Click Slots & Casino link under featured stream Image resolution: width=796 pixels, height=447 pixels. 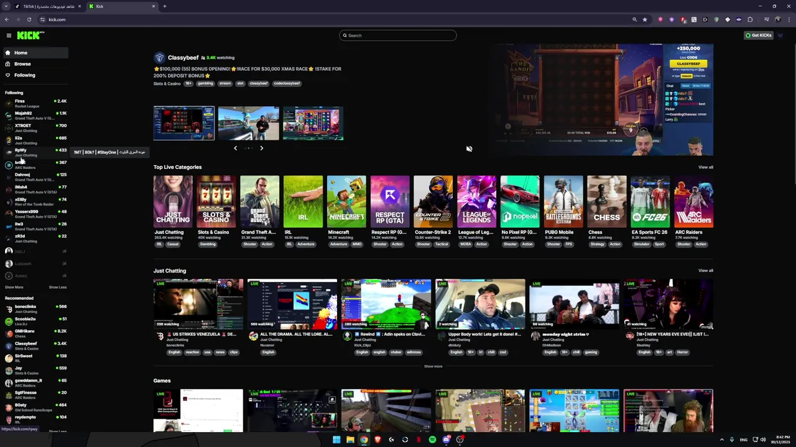click(x=167, y=83)
